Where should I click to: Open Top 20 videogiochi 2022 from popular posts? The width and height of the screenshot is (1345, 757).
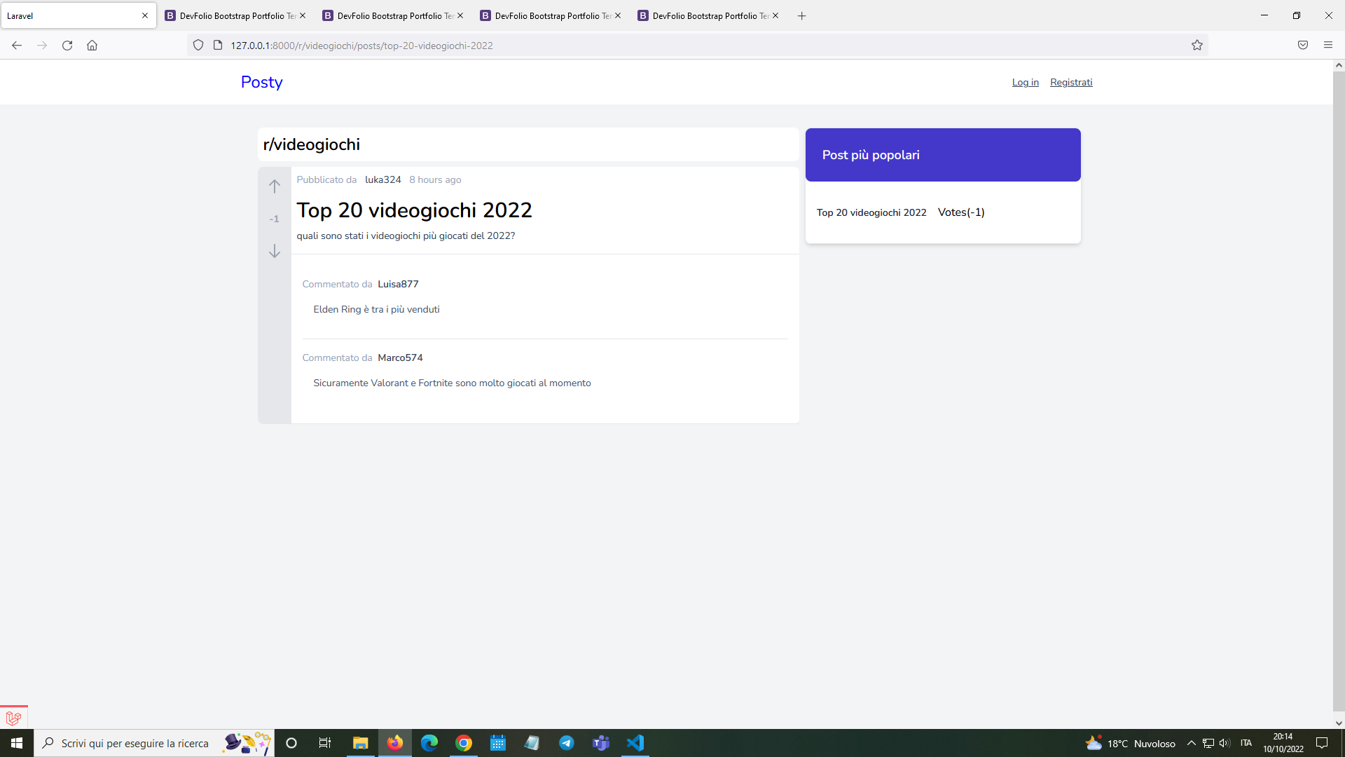(871, 212)
